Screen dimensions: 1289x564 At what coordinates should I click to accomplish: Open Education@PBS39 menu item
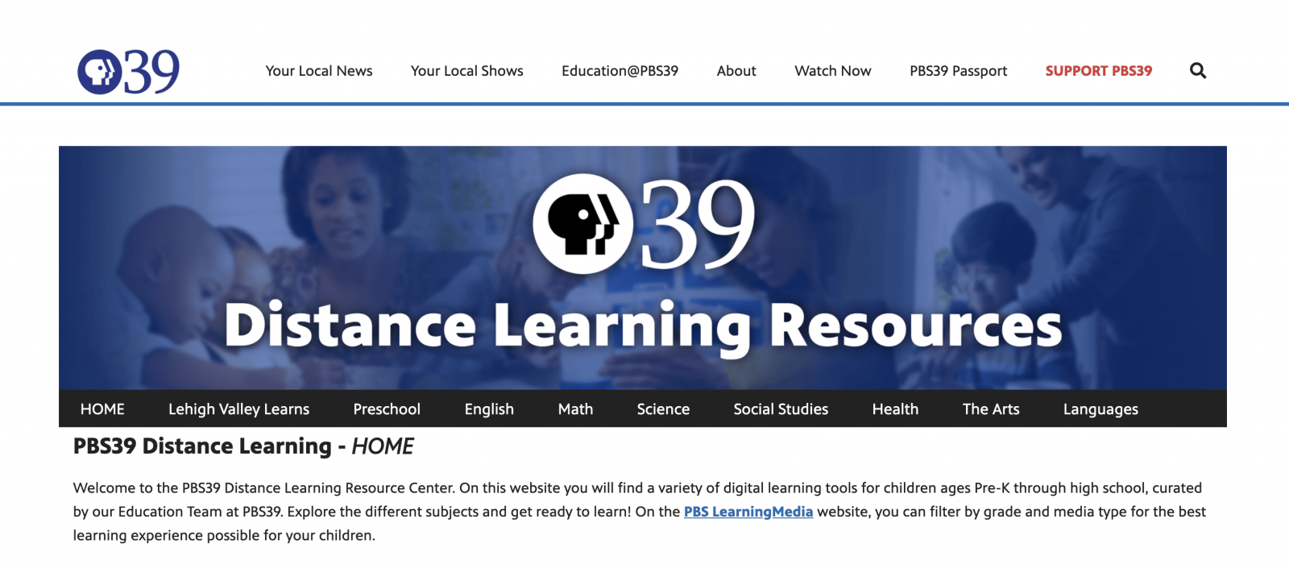click(x=620, y=71)
